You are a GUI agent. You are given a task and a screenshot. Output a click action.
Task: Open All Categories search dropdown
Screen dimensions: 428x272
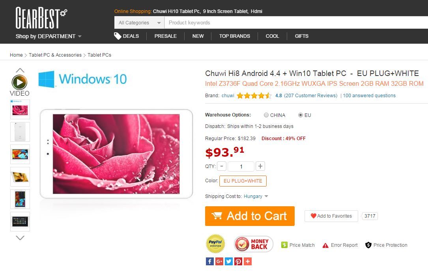click(x=139, y=23)
